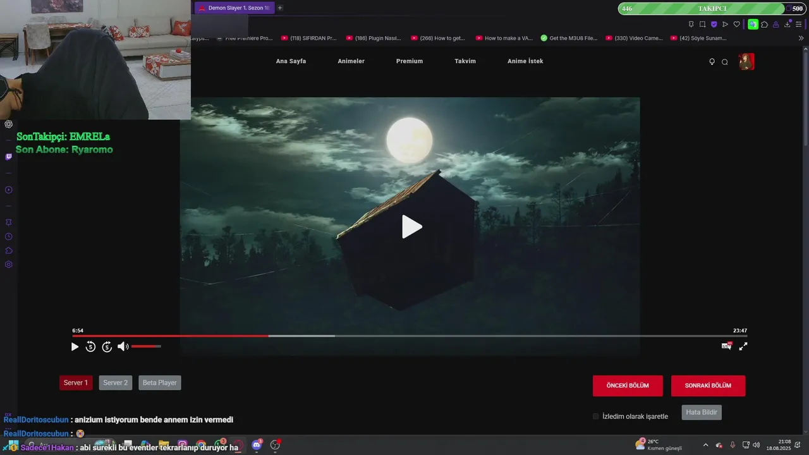Open the Premium menu item
The width and height of the screenshot is (809, 455).
pos(410,61)
